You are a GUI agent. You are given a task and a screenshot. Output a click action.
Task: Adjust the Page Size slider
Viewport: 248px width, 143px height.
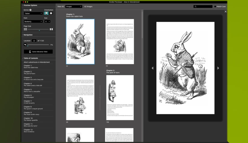(38, 29)
